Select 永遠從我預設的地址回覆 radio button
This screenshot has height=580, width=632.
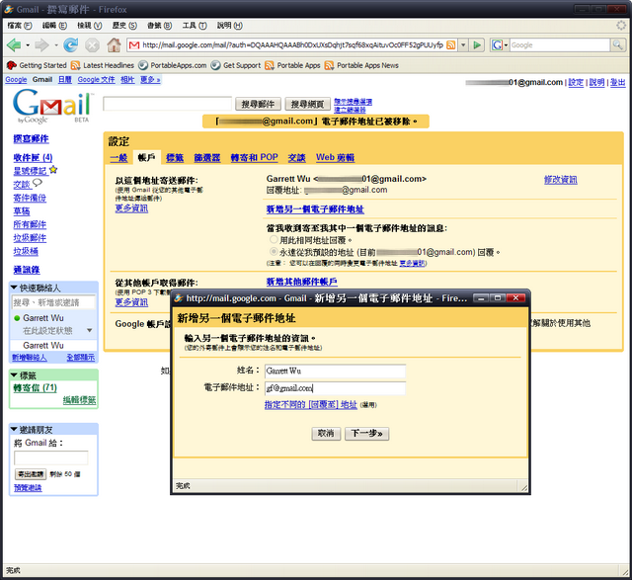click(x=274, y=252)
